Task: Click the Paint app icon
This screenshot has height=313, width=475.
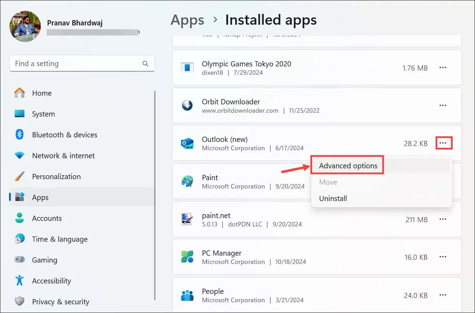Action: 187,181
